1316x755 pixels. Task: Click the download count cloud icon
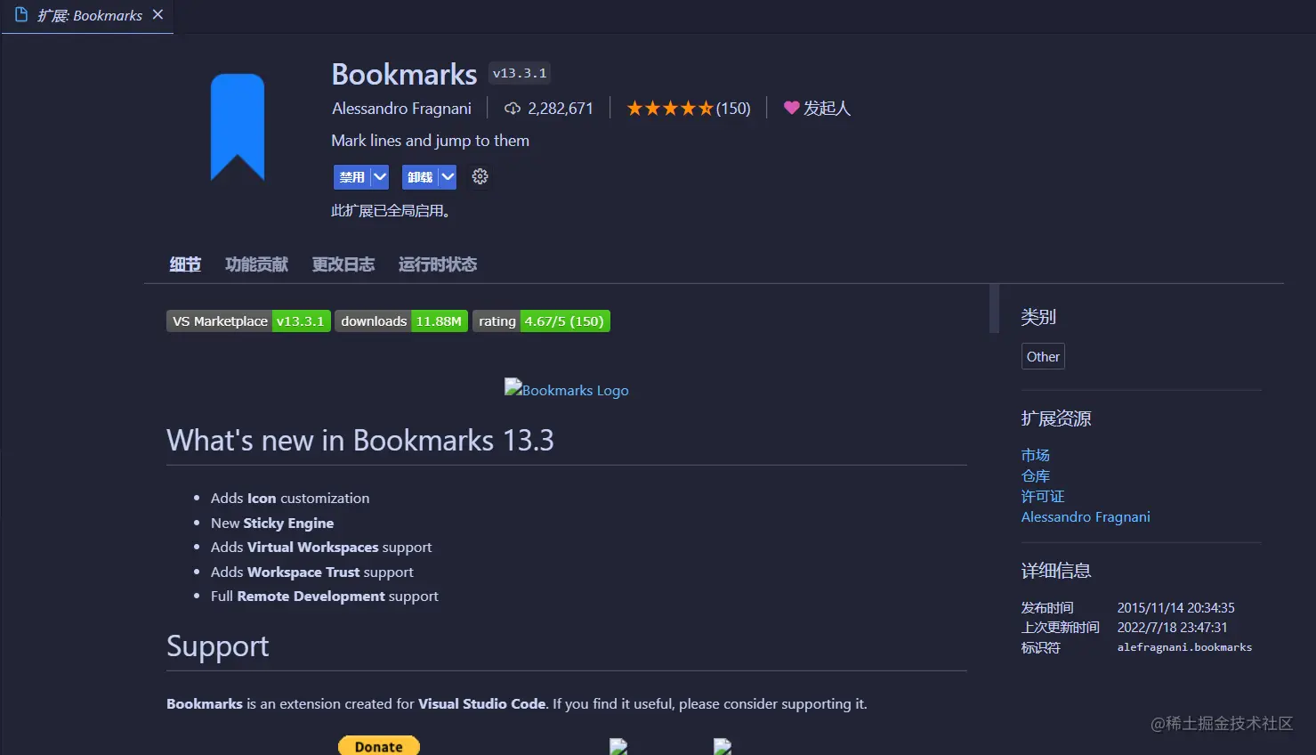click(513, 109)
